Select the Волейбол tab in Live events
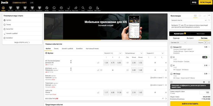Image resolution: width=213 pixels, height=106 pixels. pos(79,48)
